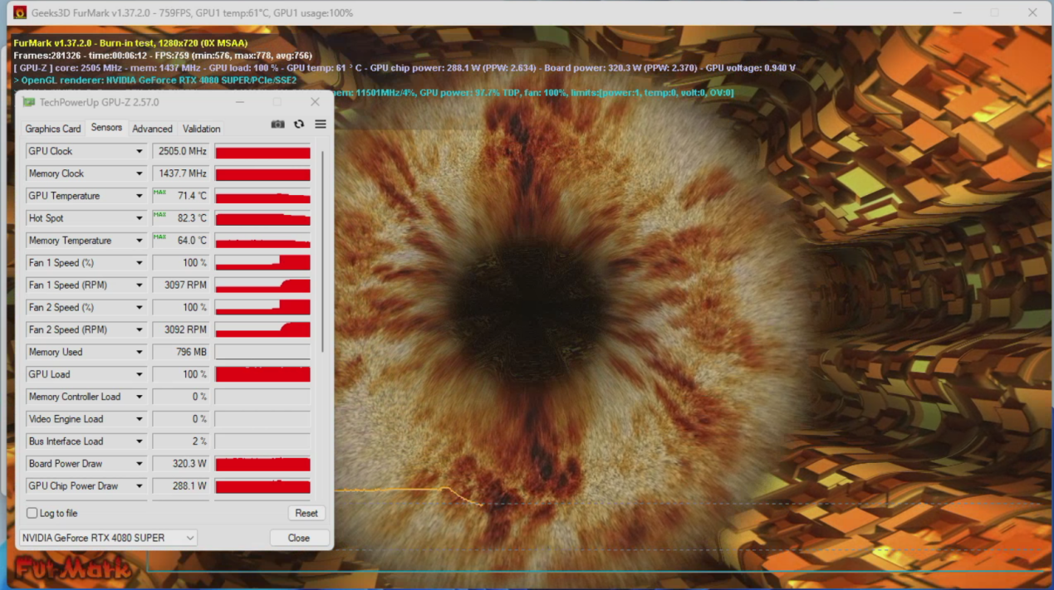Image resolution: width=1054 pixels, height=590 pixels.
Task: Expand the GPU Clock sensor dropdown
Action: pos(140,152)
